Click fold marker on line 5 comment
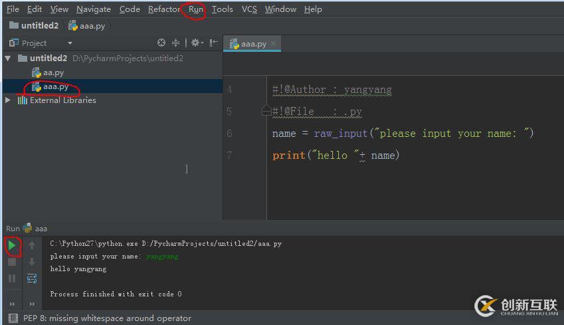This screenshot has width=564, height=325. click(266, 111)
